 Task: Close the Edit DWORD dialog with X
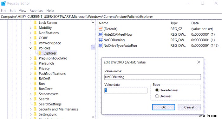click(x=199, y=62)
